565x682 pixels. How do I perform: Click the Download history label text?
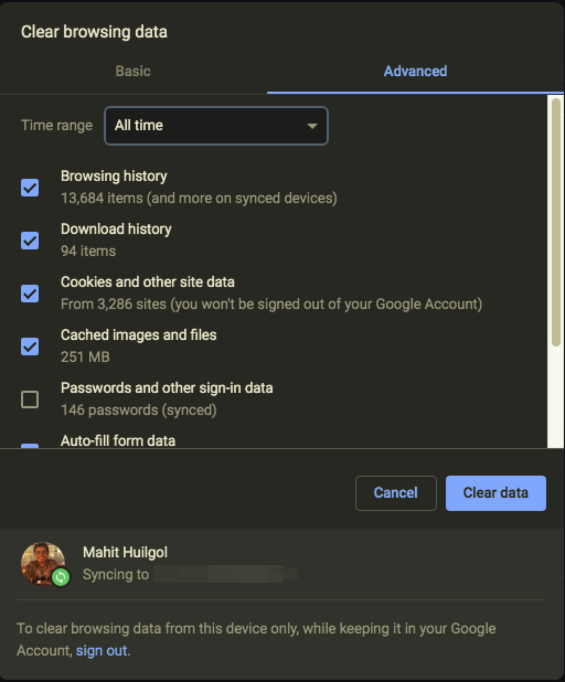coord(116,229)
